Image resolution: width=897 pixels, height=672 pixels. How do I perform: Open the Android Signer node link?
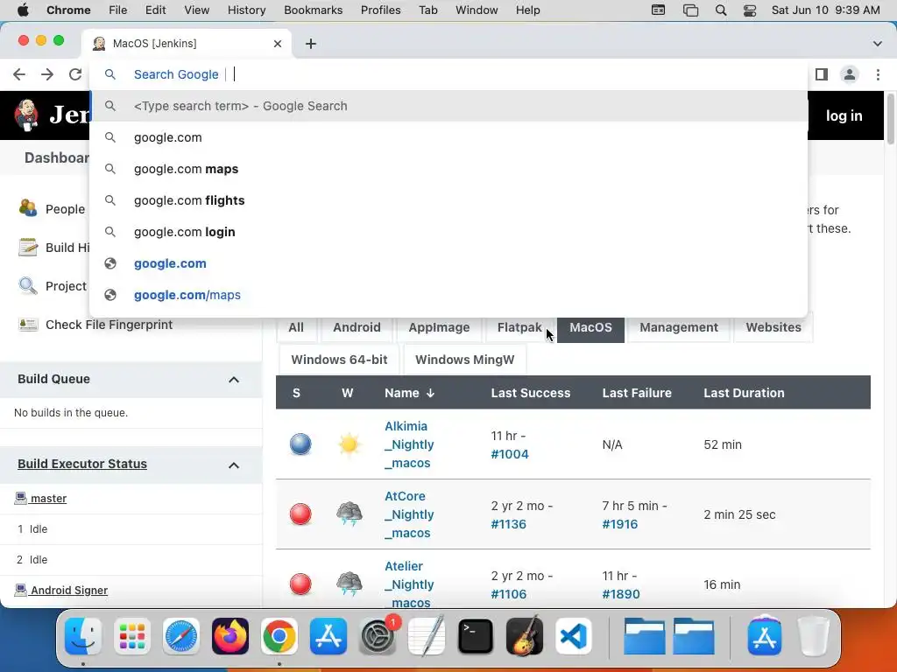pyautogui.click(x=69, y=591)
